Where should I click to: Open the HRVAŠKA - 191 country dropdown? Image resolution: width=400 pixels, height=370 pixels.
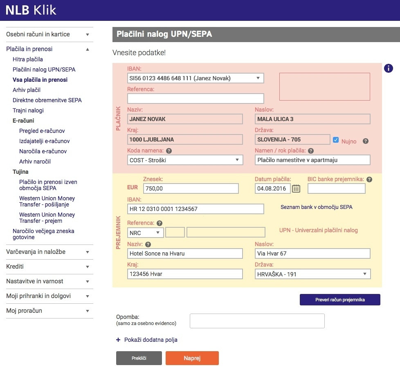tap(312, 274)
